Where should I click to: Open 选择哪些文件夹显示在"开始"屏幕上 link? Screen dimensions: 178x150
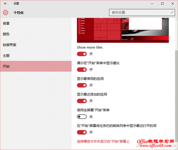tap(103, 141)
